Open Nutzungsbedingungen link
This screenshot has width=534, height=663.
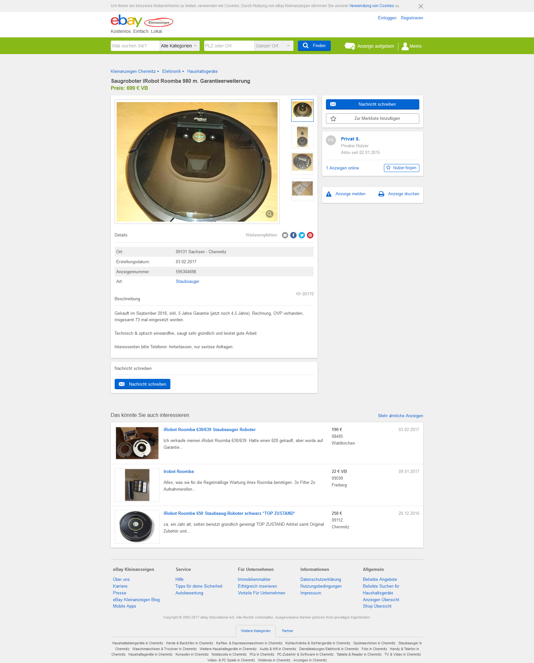click(x=321, y=586)
